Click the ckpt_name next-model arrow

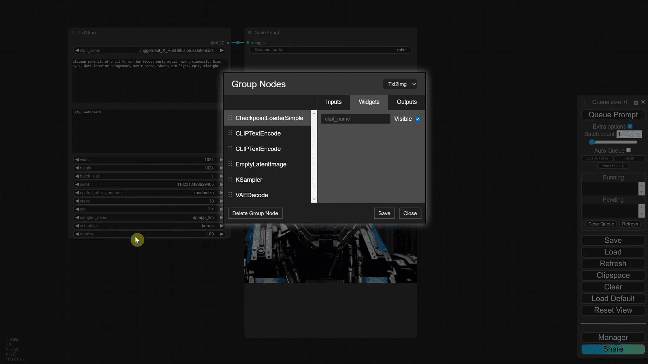[222, 50]
